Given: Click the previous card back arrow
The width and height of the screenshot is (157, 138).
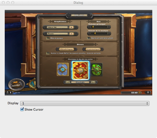Looking at the screenshot, I should 68,82.
